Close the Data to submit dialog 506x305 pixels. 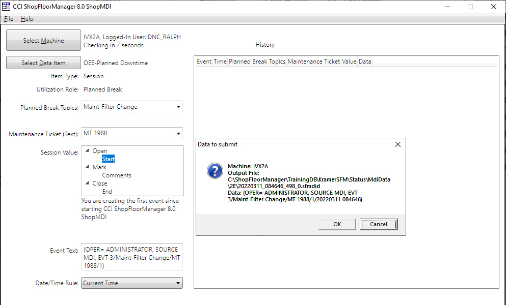pos(398,144)
